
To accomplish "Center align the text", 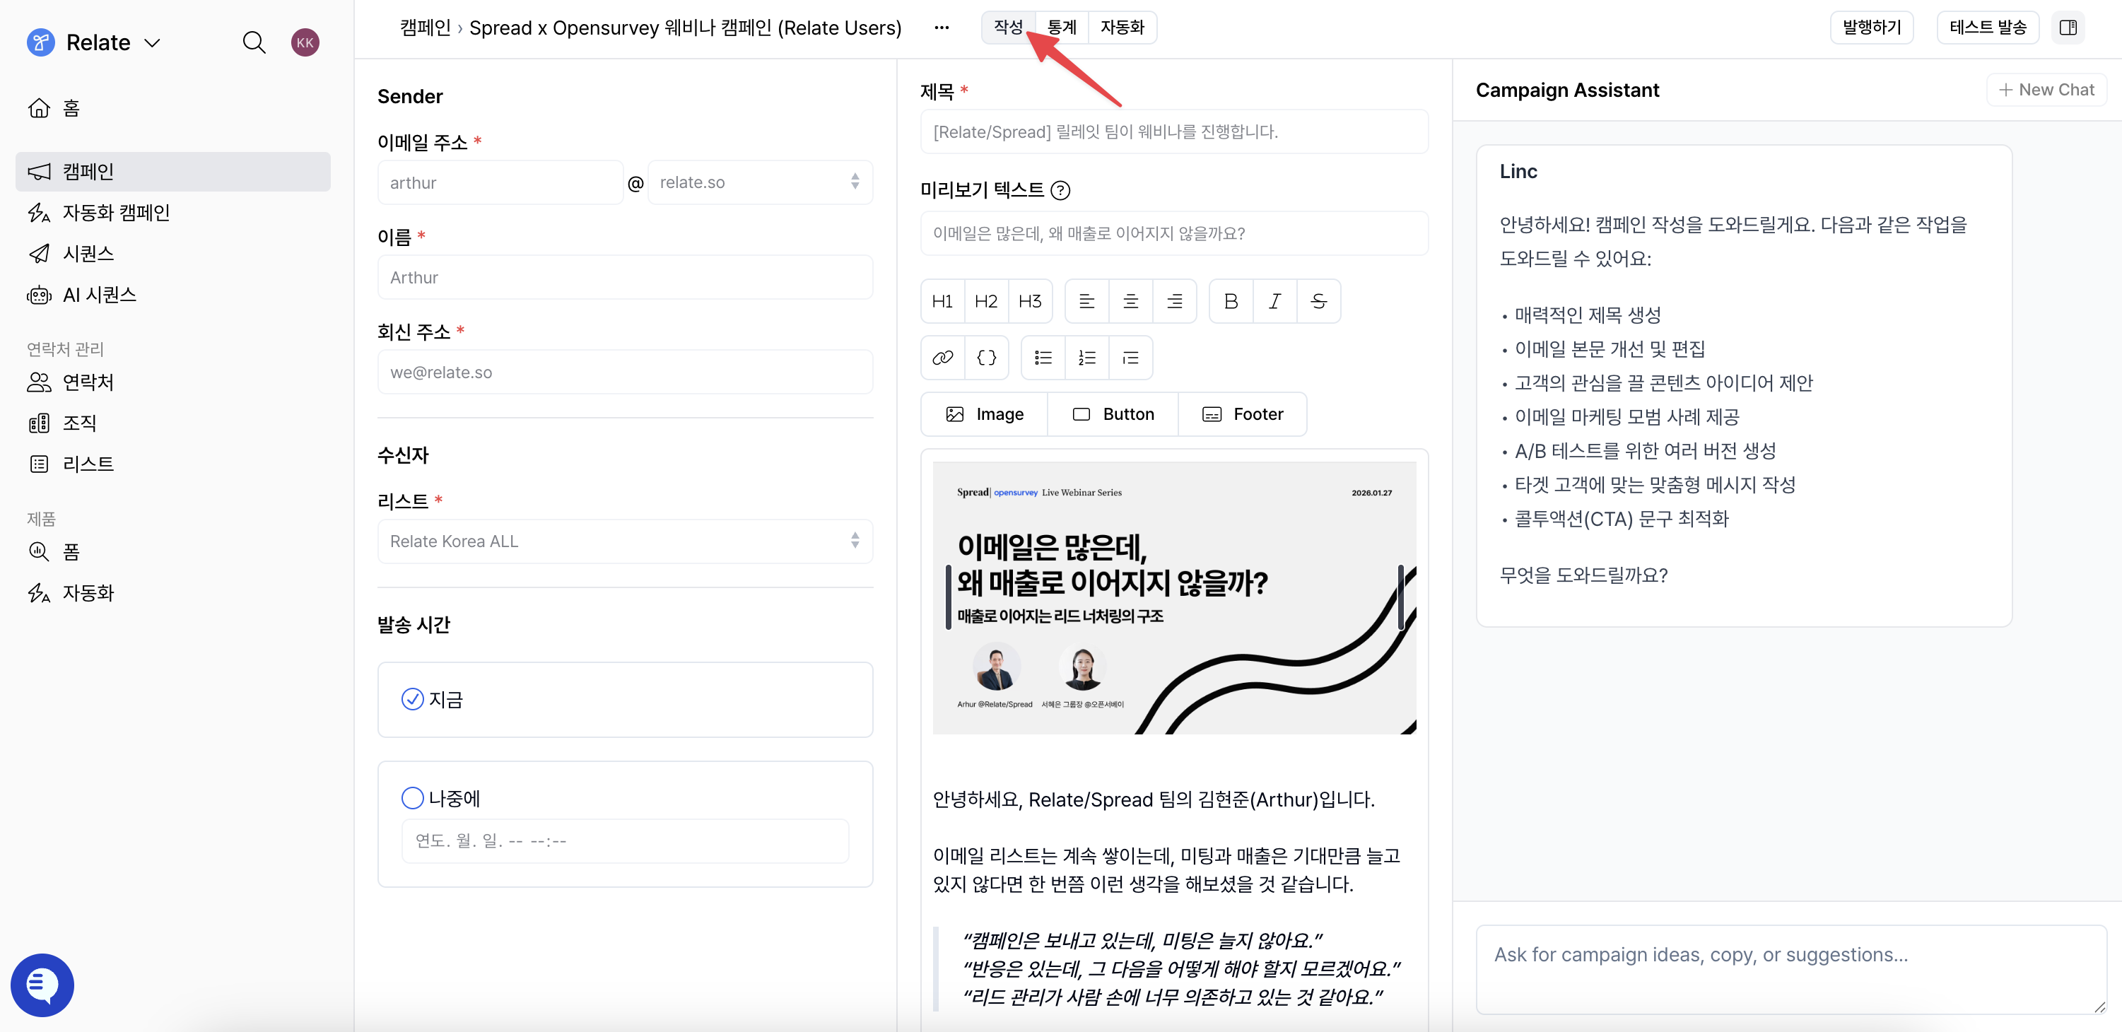I will [1130, 301].
